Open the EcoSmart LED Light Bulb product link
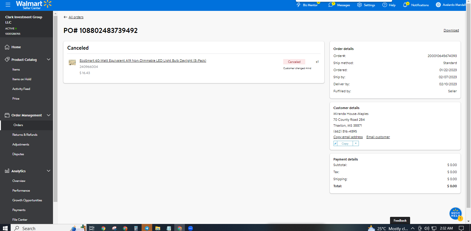The image size is (471, 231). coord(143,61)
